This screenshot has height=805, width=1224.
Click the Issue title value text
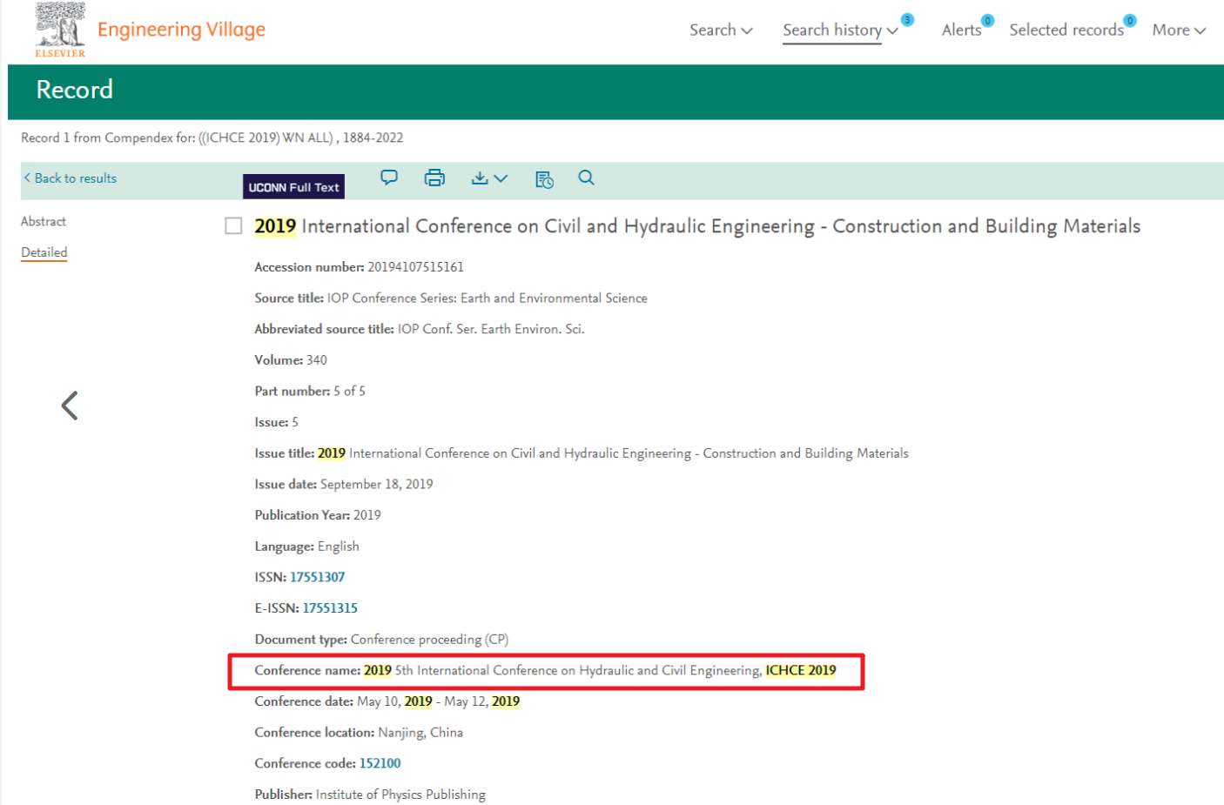point(613,453)
